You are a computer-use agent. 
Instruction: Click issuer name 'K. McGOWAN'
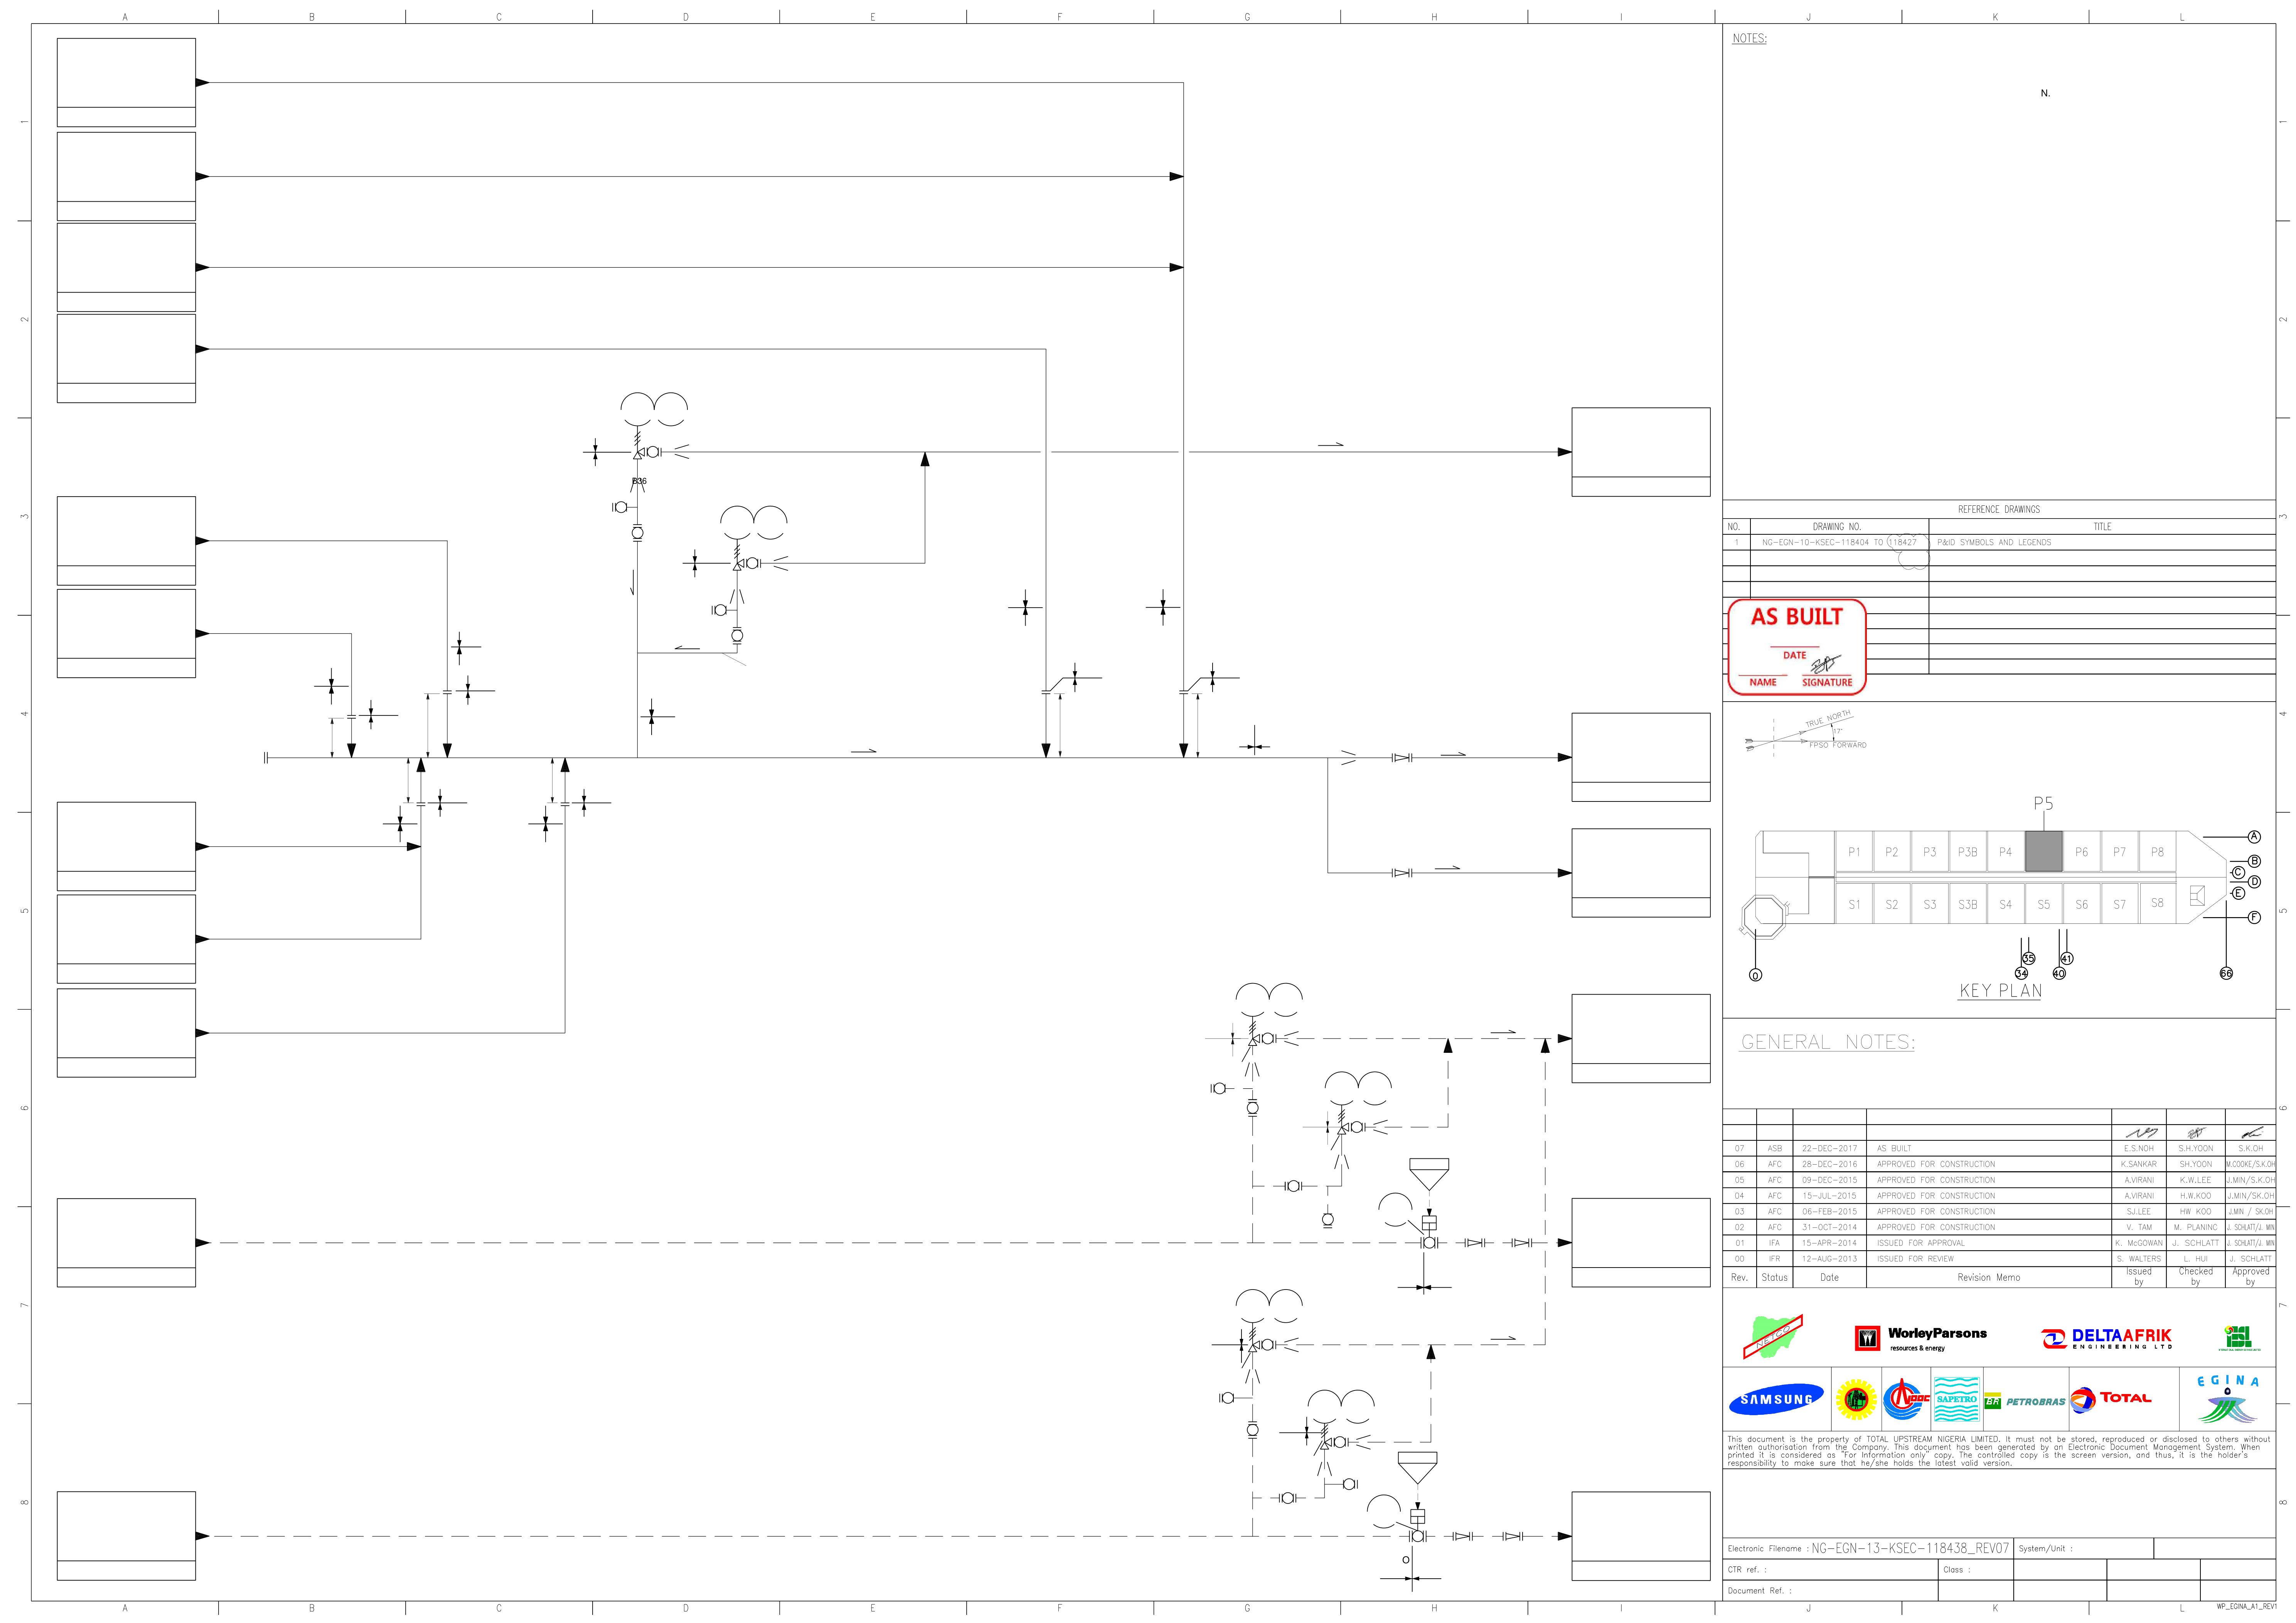click(2139, 1243)
